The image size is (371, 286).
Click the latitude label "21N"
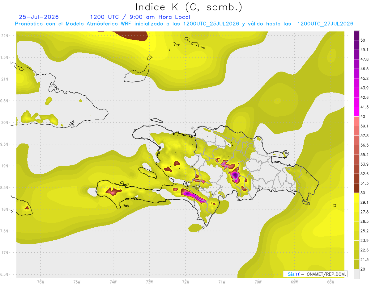point(5,79)
